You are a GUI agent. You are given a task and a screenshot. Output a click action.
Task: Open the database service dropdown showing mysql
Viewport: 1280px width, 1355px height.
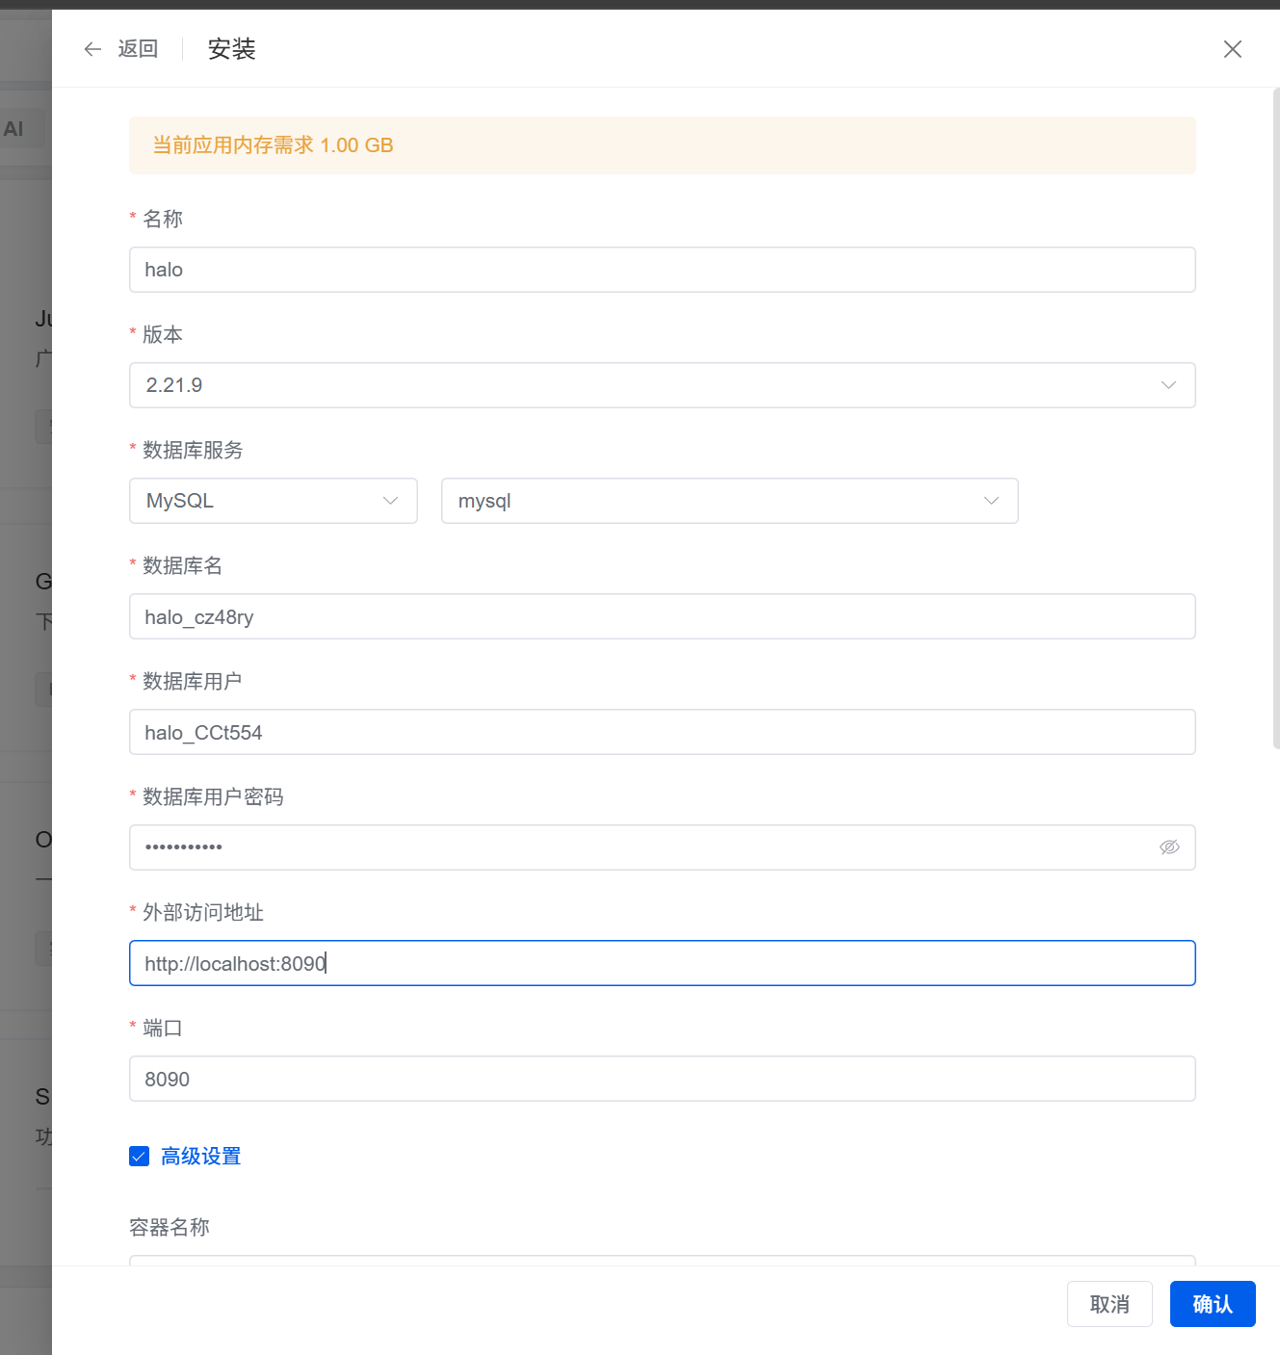click(x=729, y=501)
